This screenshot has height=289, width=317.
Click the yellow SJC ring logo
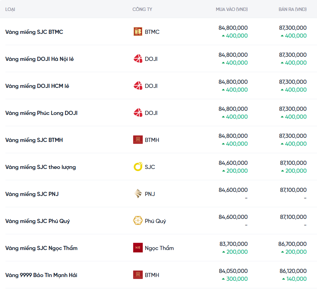[138, 167]
